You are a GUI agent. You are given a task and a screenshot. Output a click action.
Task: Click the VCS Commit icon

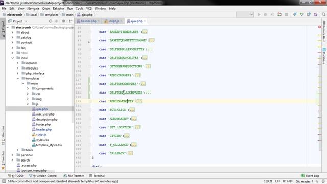(301, 15)
